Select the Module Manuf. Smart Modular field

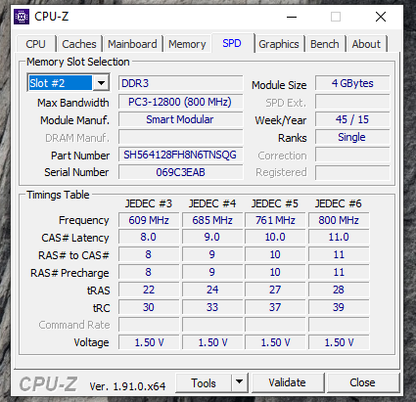180,119
